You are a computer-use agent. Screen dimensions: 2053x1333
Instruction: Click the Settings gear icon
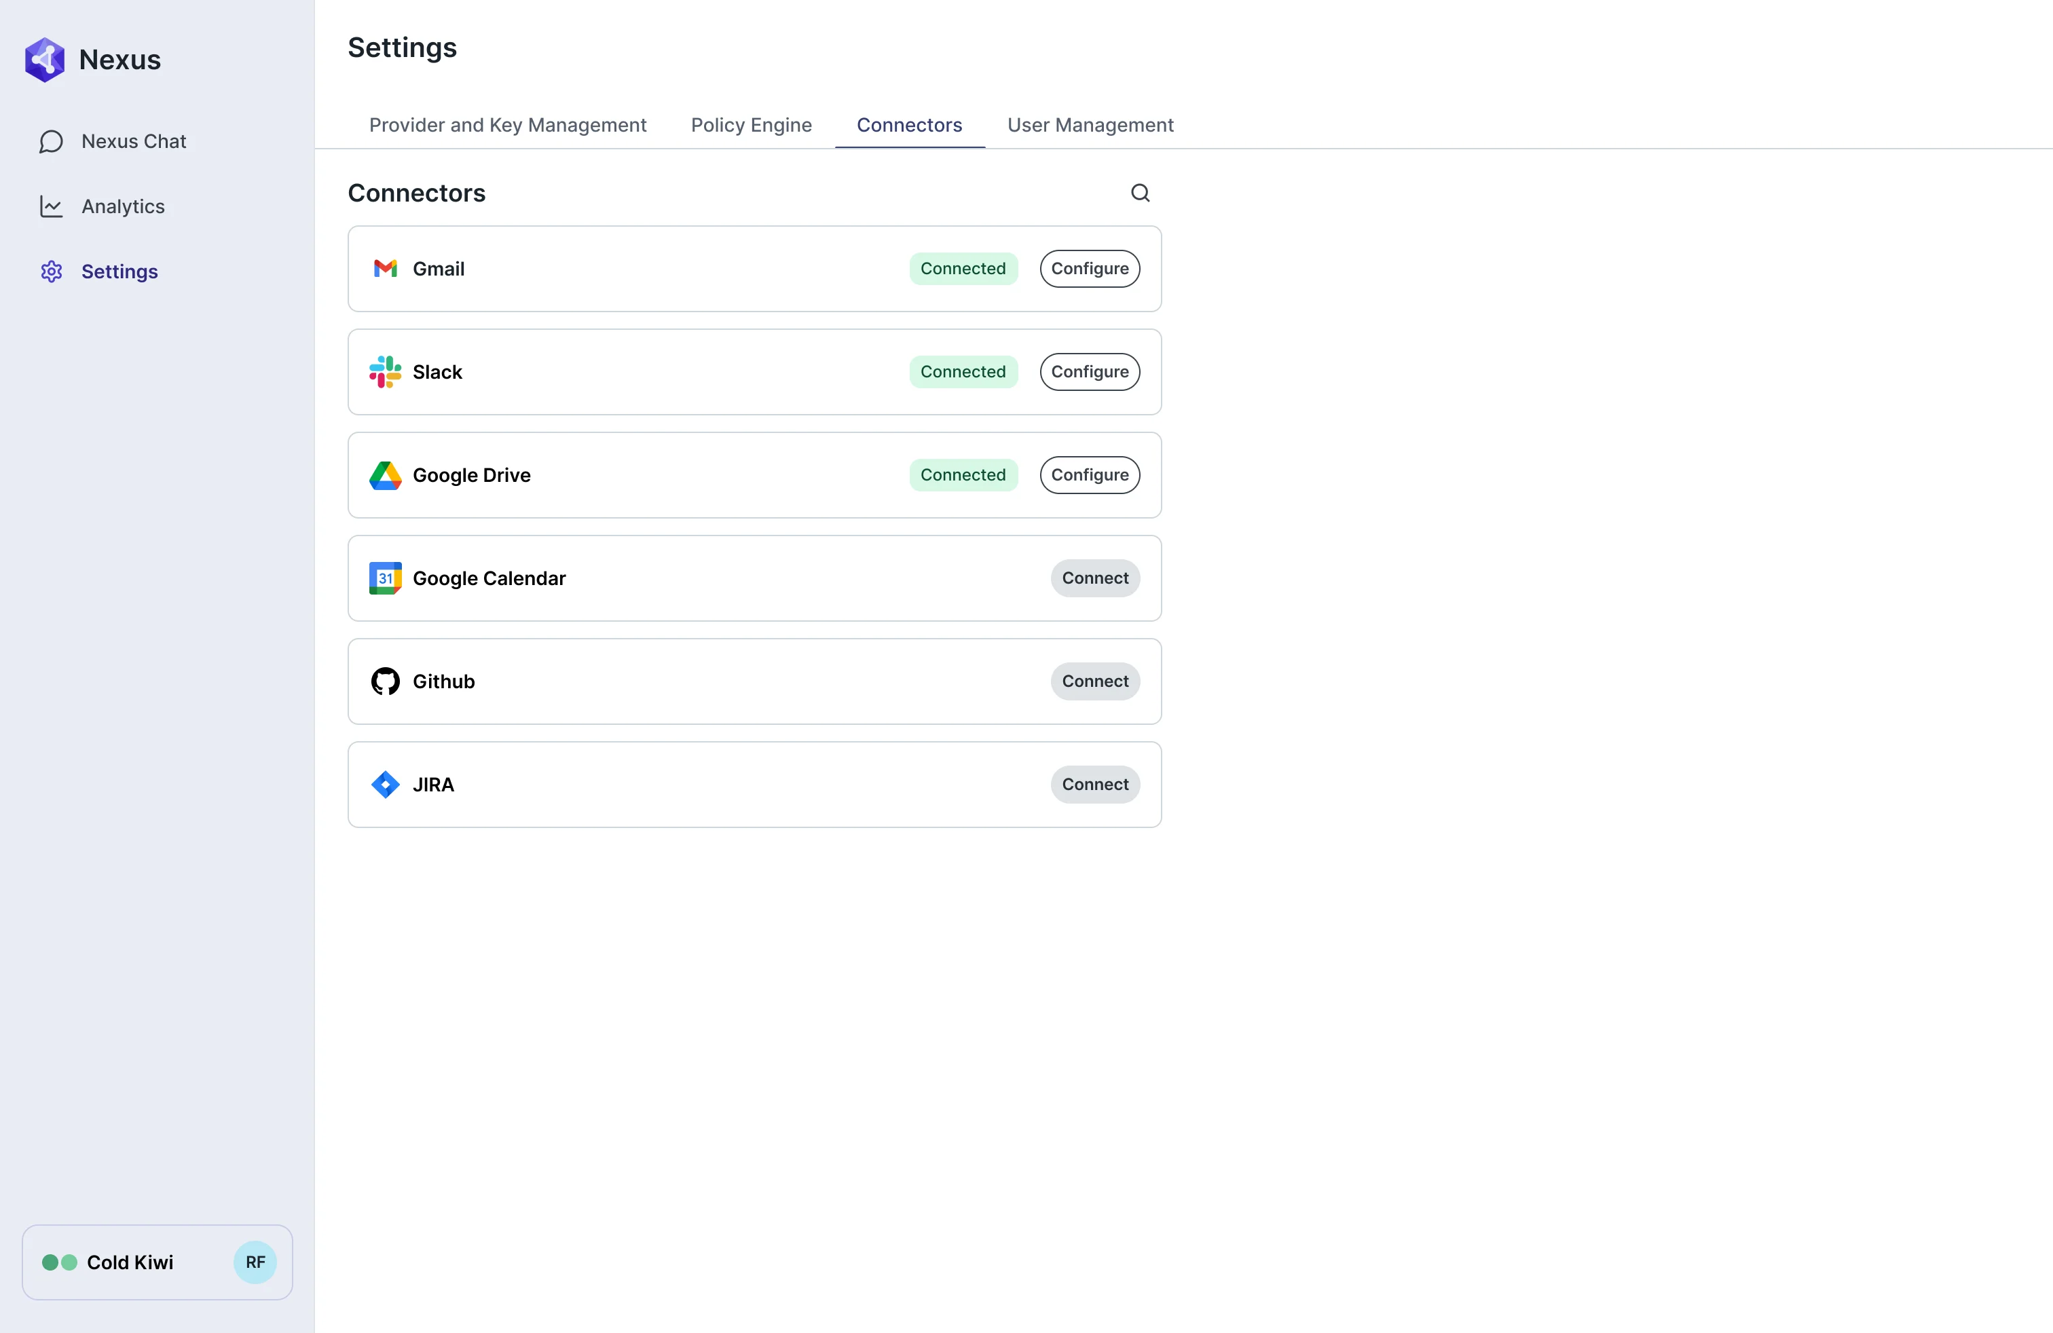(x=51, y=271)
